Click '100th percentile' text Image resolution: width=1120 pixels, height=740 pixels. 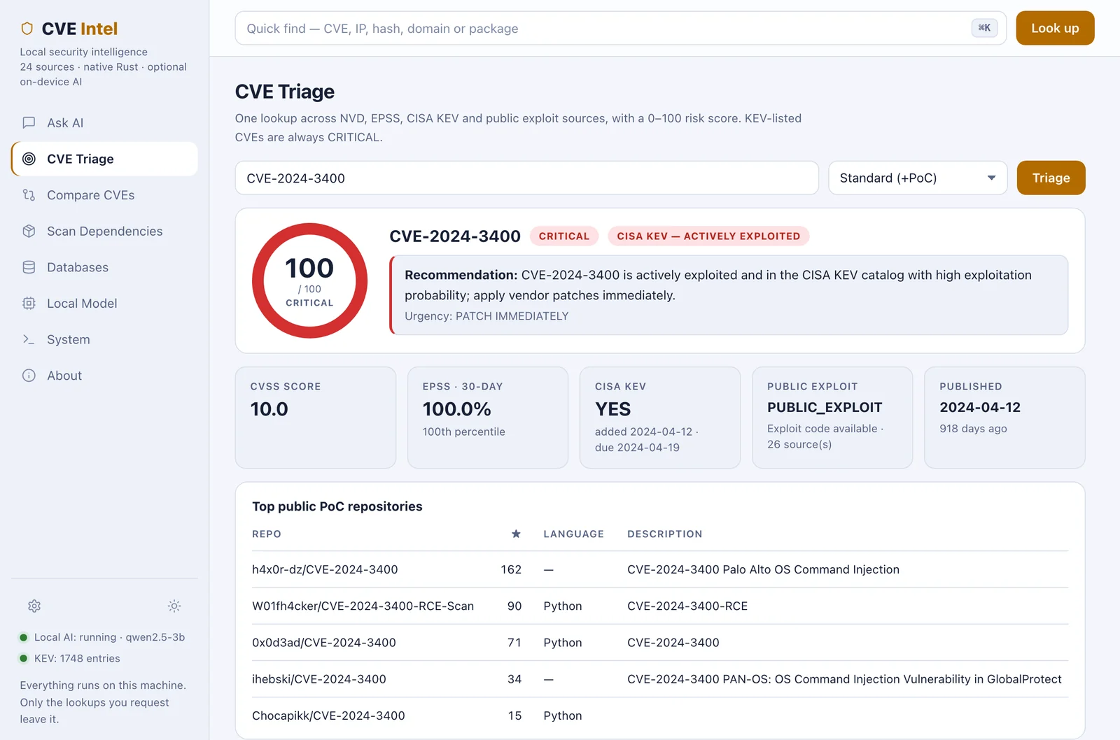pos(463,432)
